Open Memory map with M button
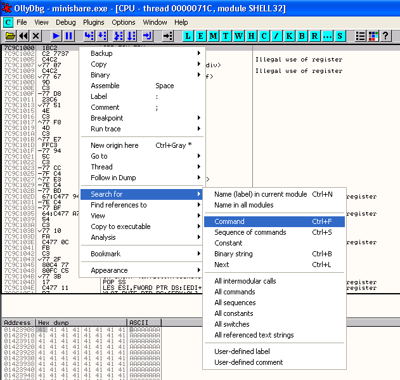 pos(213,36)
